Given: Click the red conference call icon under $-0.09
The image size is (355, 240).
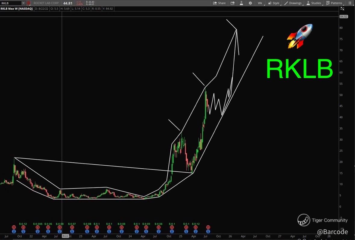Looking at the screenshot, I should click(x=146, y=227).
